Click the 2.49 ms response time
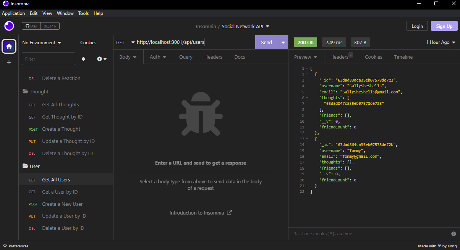Image resolution: width=460 pixels, height=250 pixels. (334, 42)
